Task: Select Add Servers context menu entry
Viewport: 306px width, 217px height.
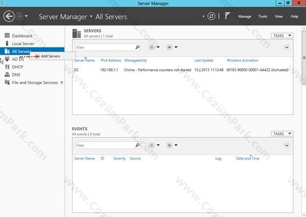Action: click(53, 56)
